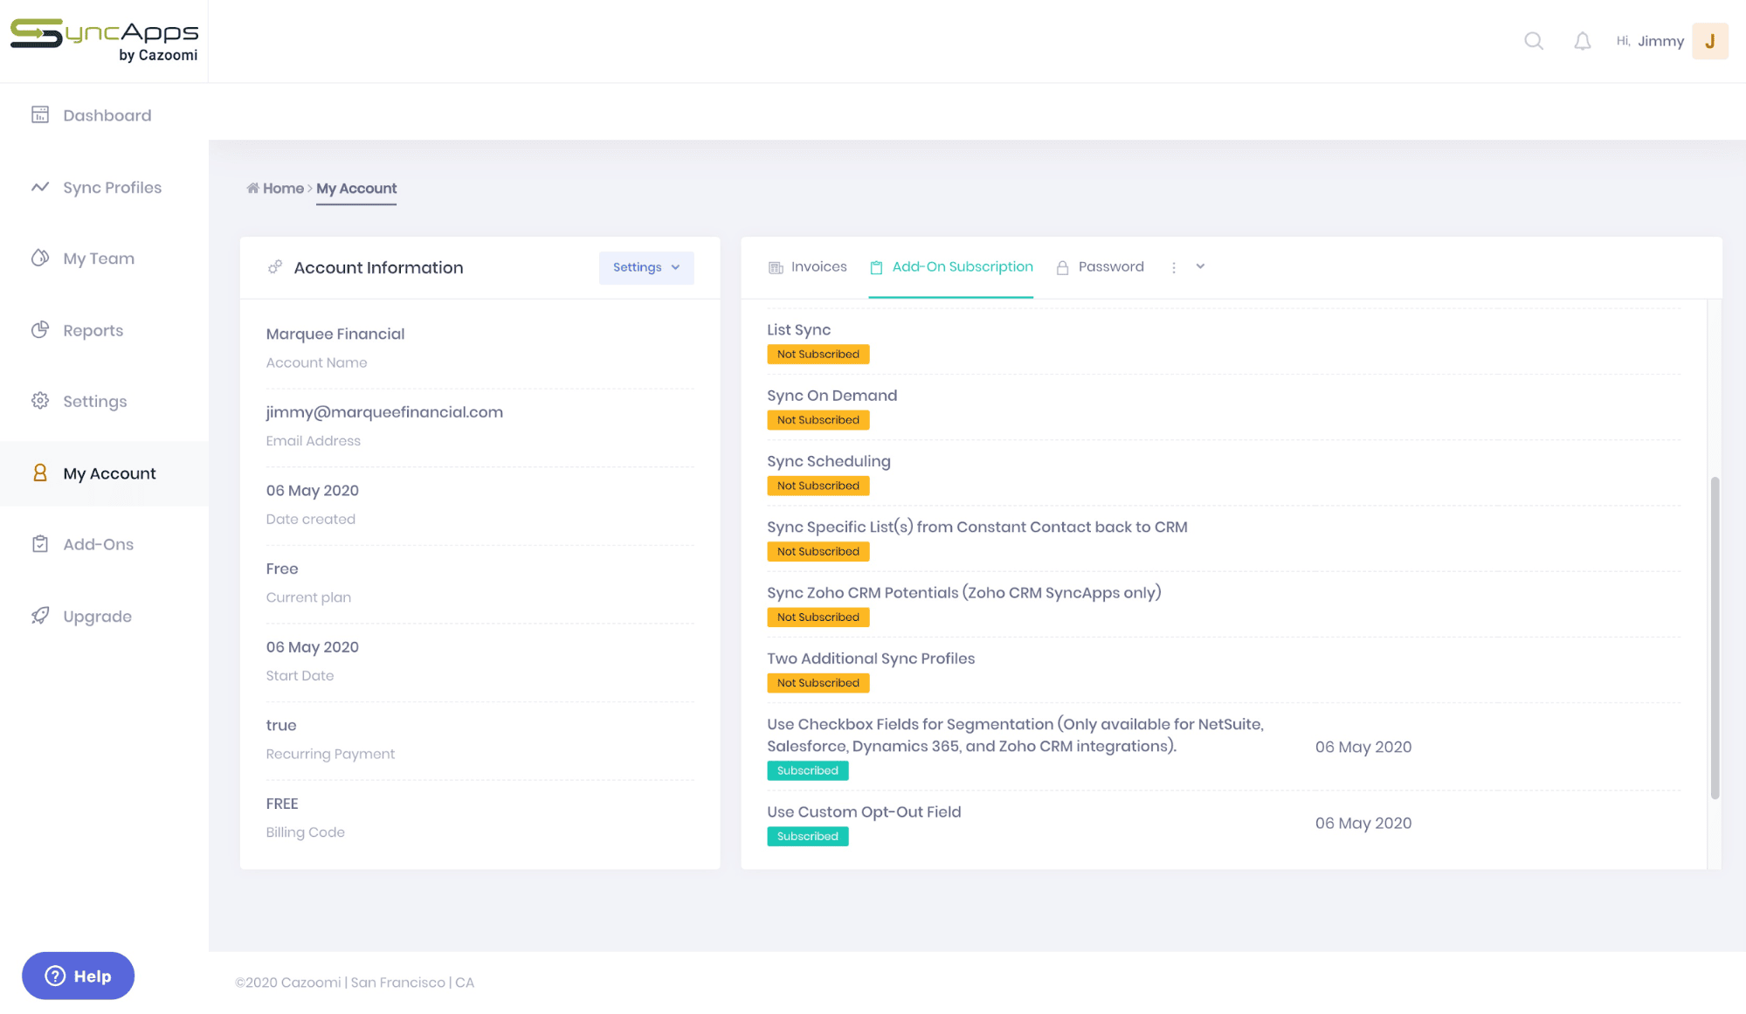Screen dimensions: 1746x1014
Task: Select the Add-On Subscription tab
Action: click(951, 267)
